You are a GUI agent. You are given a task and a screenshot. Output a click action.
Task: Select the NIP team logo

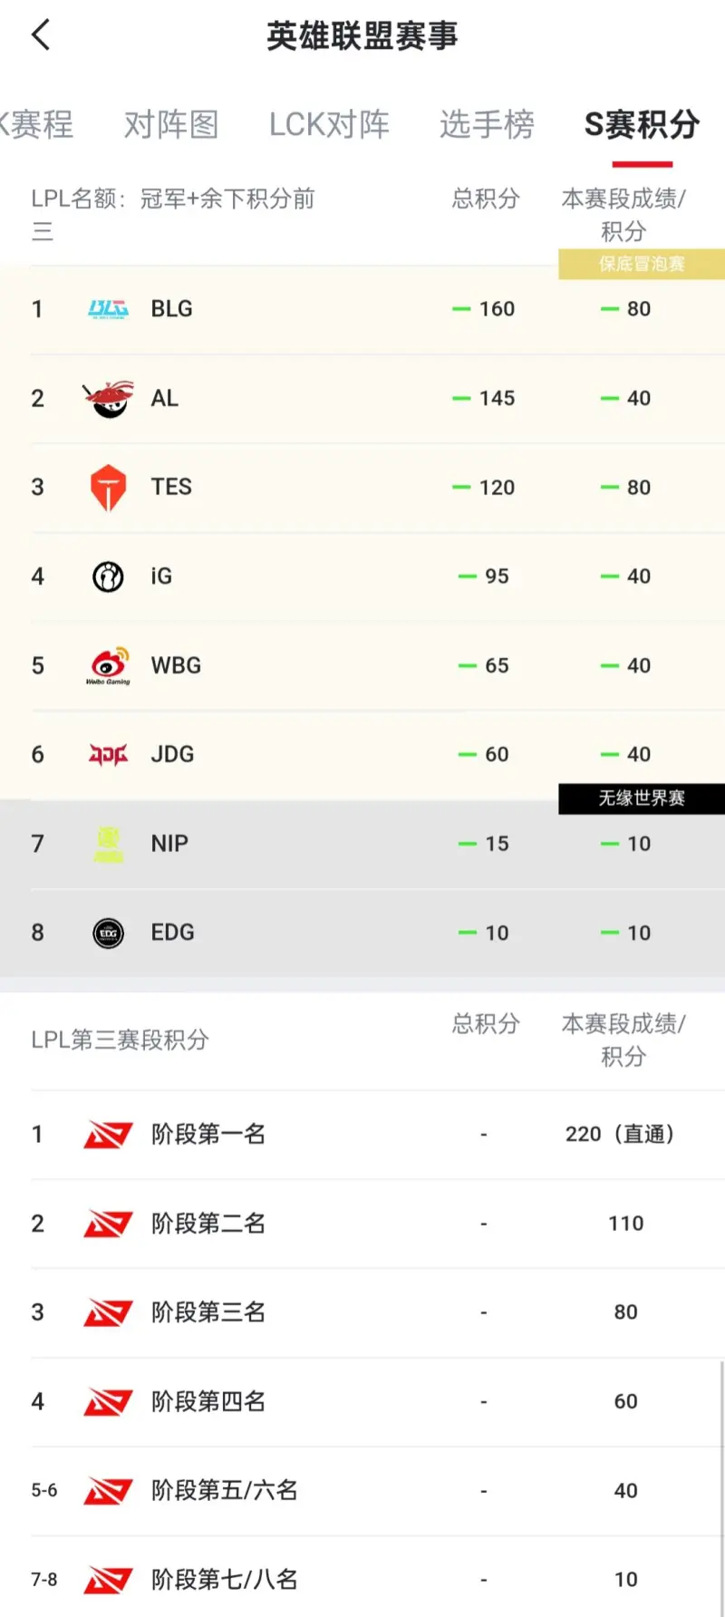click(107, 843)
